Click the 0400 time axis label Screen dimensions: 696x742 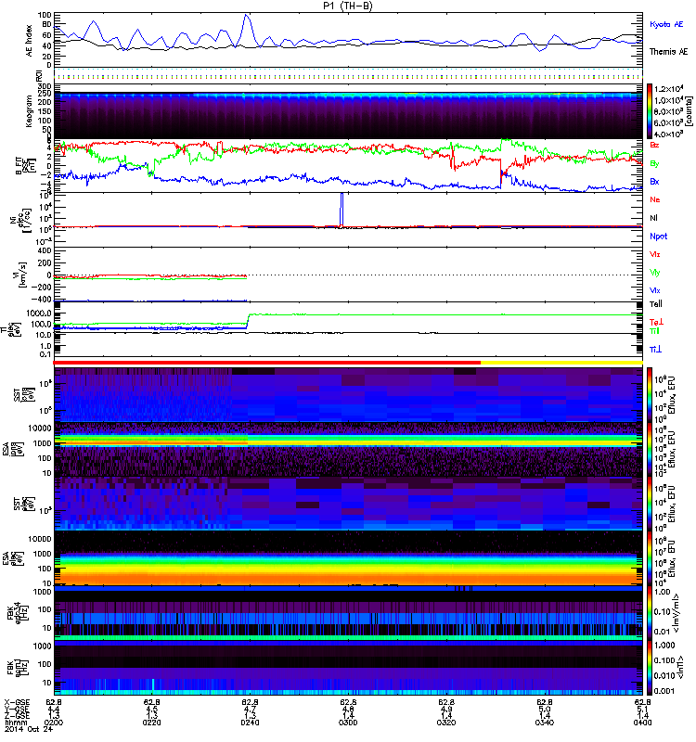642,723
